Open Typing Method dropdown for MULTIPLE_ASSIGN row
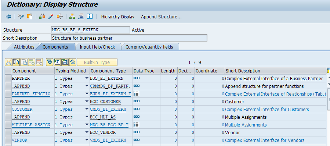This screenshot has height=146, width=330. [x=87, y=125]
